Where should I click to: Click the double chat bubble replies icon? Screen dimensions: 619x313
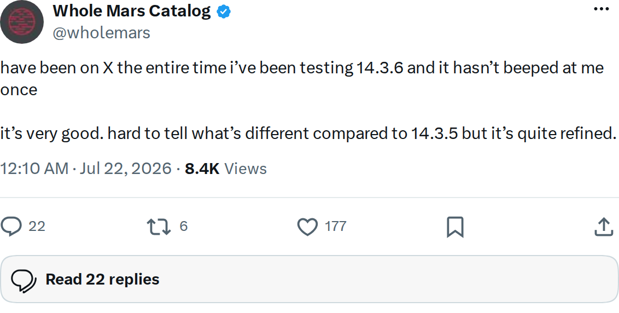coord(24,280)
